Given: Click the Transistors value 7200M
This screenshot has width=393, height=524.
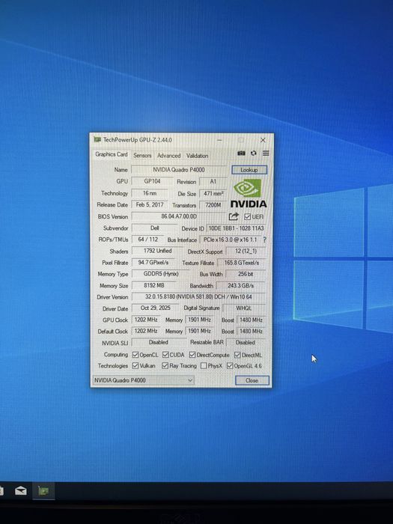Looking at the screenshot, I should (213, 205).
